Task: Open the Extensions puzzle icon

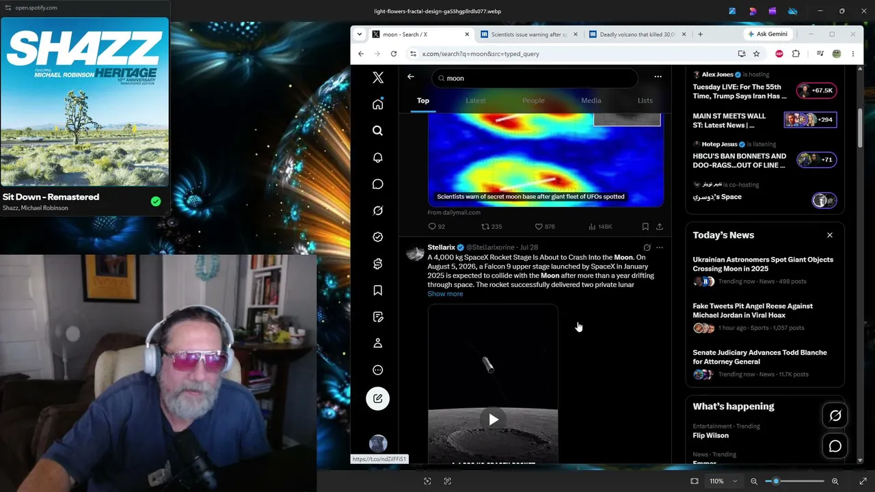Action: point(796,53)
